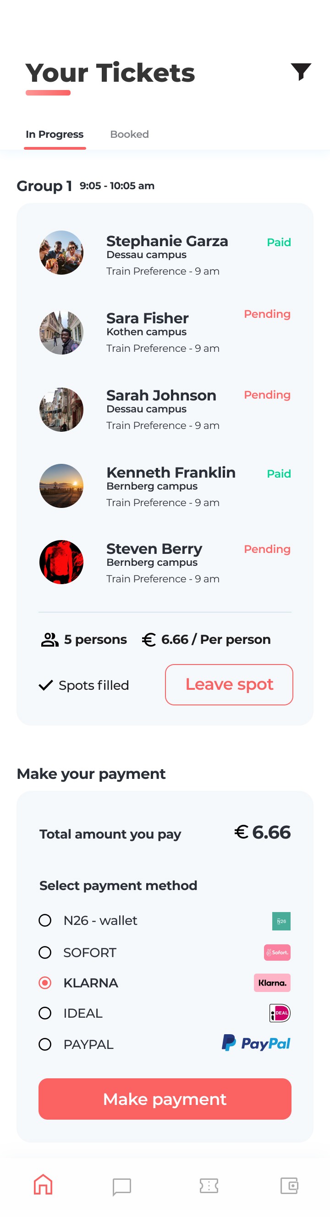Click the PayPal logo
The width and height of the screenshot is (330, 1217).
pyautogui.click(x=256, y=1043)
